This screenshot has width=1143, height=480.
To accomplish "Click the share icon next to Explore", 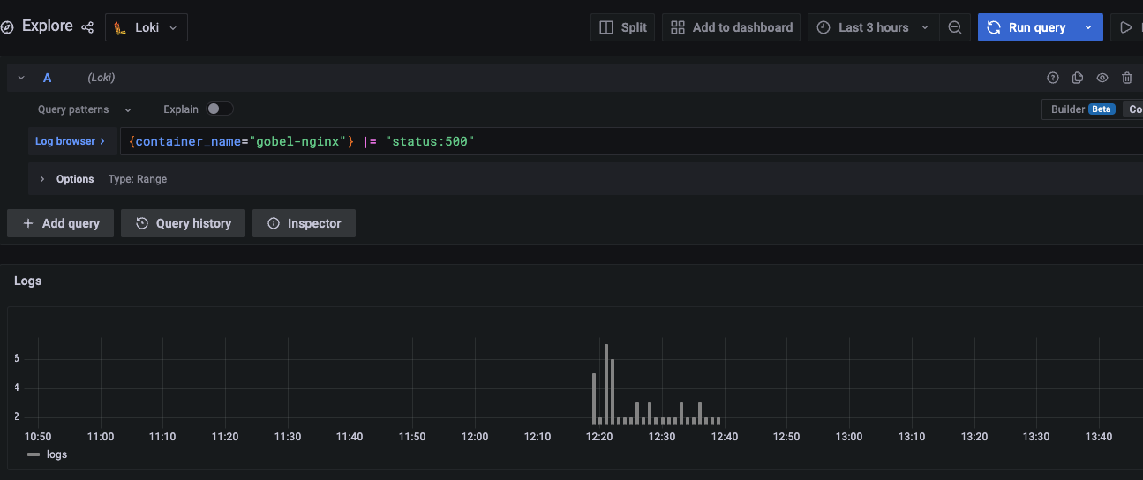I will (x=87, y=27).
